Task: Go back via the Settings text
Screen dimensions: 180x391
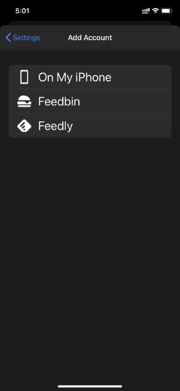Action: coord(27,38)
